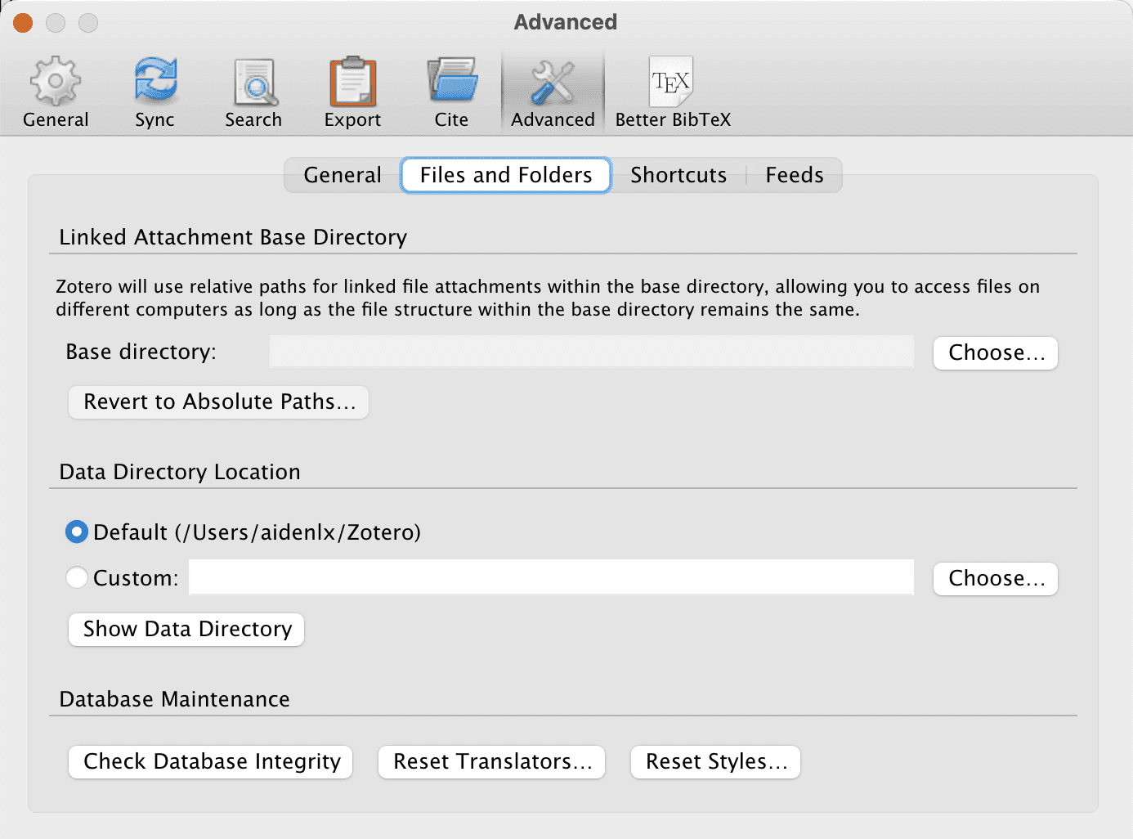1133x839 pixels.
Task: Select the Default data directory radio button
Action: pyautogui.click(x=76, y=532)
